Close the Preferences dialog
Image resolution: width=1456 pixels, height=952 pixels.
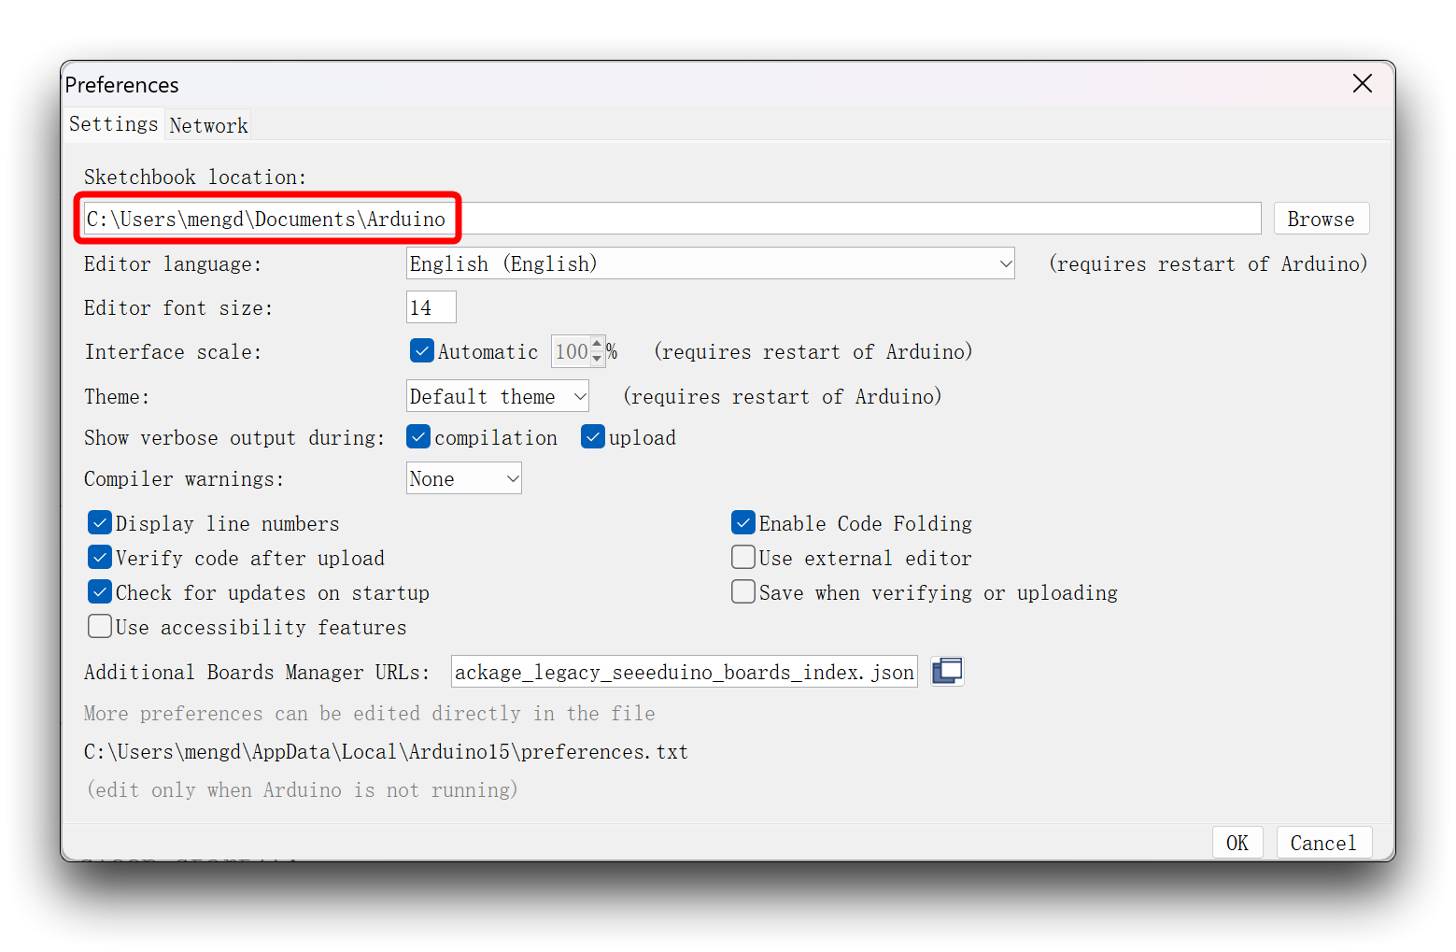tap(1362, 83)
